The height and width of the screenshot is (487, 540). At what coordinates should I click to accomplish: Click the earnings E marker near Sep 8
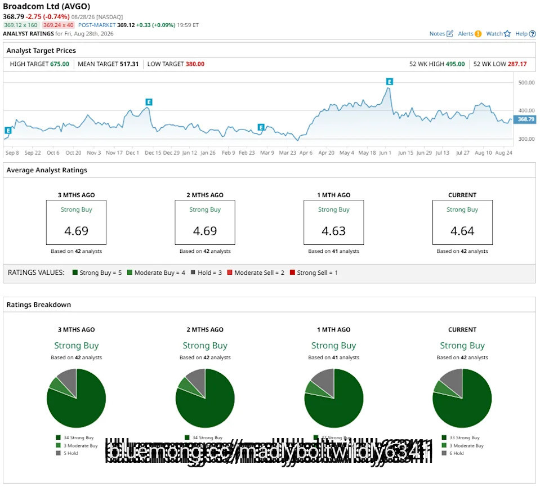point(8,131)
